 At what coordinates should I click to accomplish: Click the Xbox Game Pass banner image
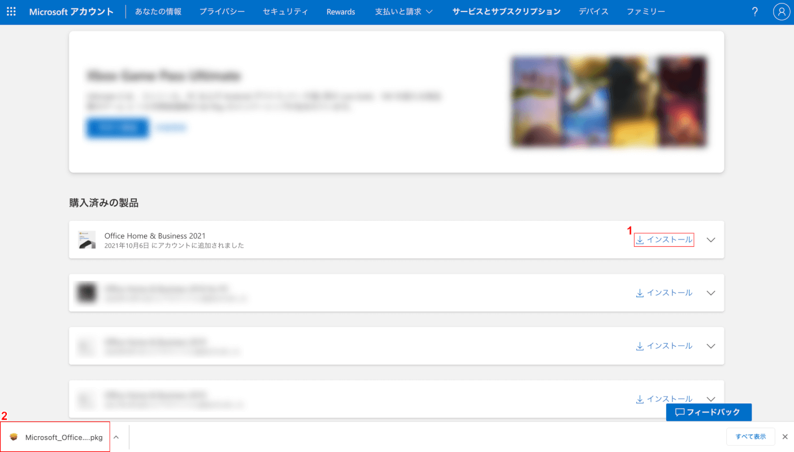point(609,102)
